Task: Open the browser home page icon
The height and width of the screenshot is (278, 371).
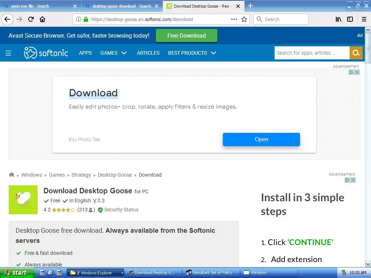Action: (x=42, y=19)
